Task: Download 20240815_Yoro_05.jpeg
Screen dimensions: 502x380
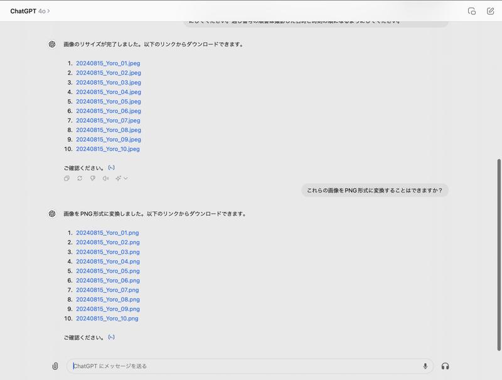Action: coord(109,102)
